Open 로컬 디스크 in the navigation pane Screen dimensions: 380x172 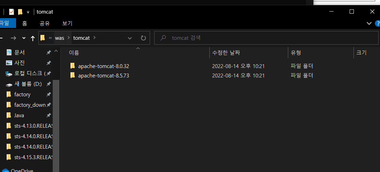tap(30, 73)
